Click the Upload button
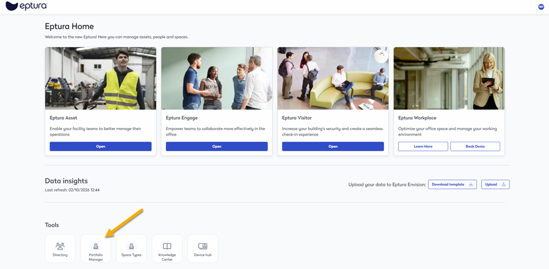 click(x=495, y=184)
